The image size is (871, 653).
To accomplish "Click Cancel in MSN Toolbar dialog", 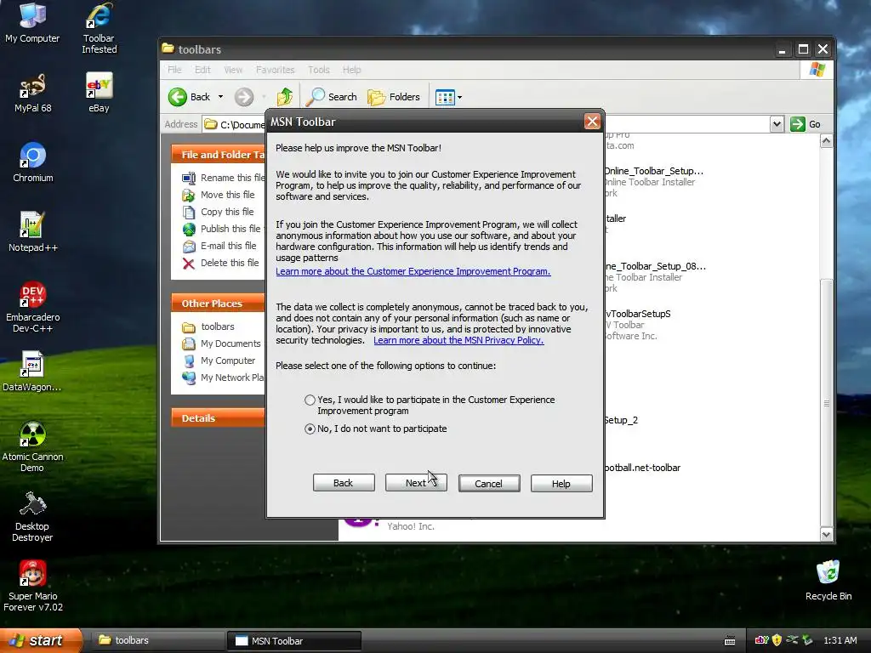I will point(489,483).
